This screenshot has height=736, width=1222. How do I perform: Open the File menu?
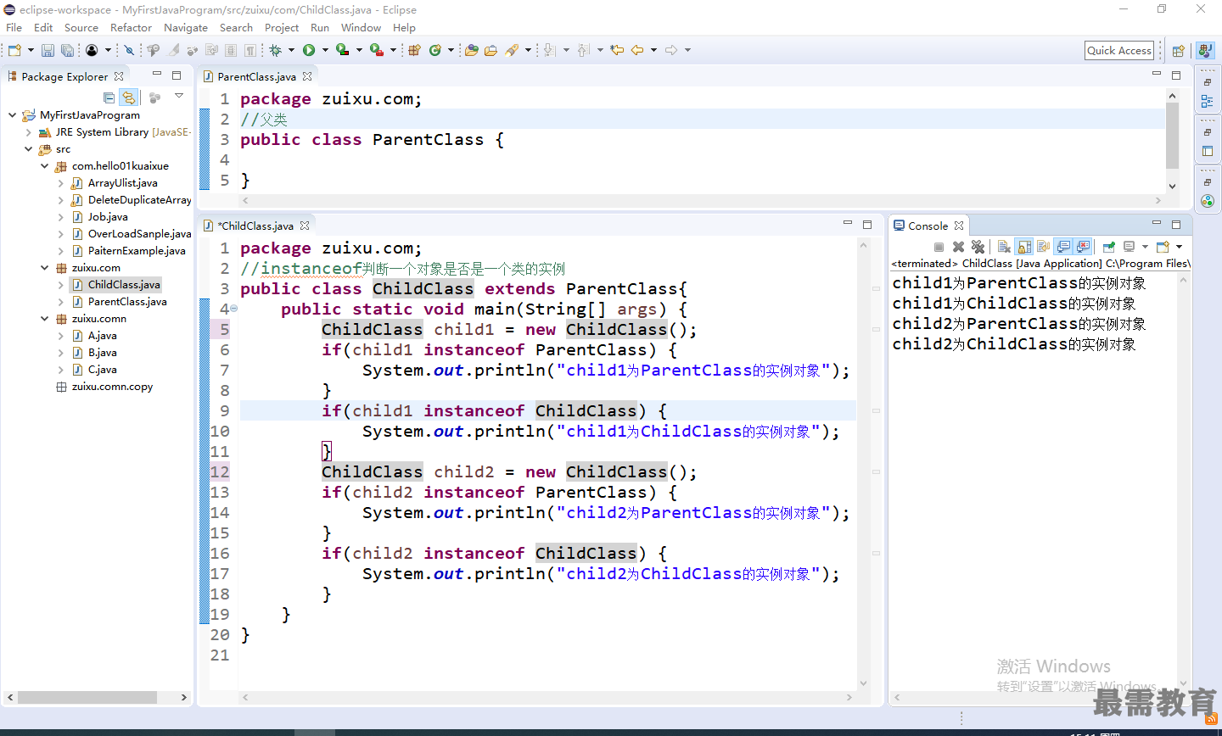[x=14, y=27]
